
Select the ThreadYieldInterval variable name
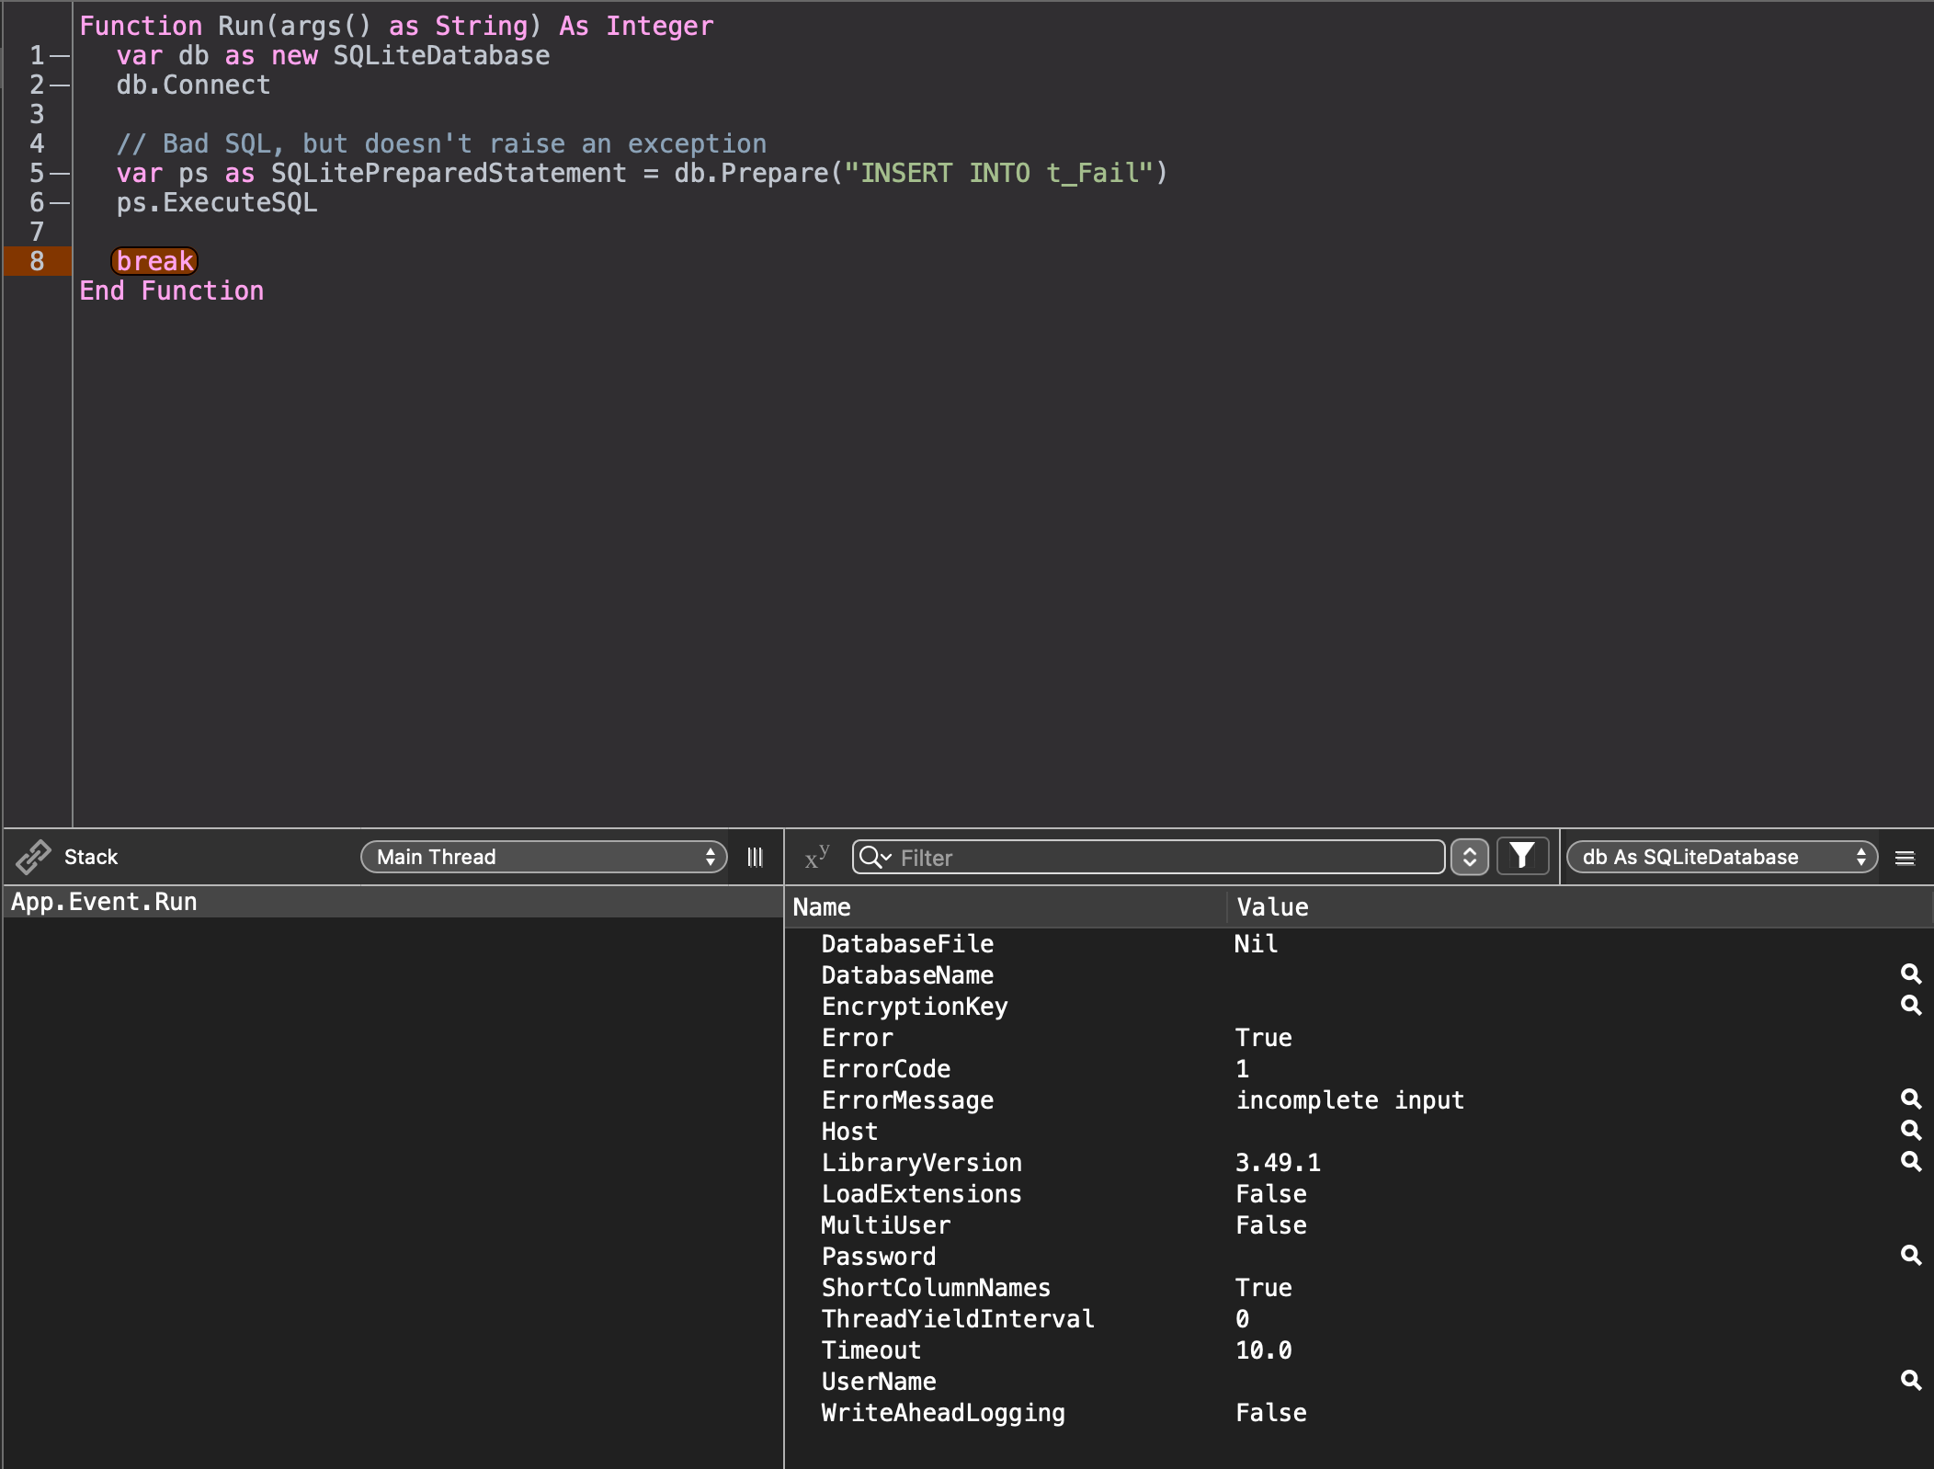[958, 1319]
